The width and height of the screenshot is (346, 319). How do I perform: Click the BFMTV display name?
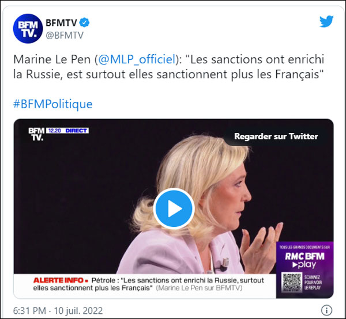[x=61, y=22]
